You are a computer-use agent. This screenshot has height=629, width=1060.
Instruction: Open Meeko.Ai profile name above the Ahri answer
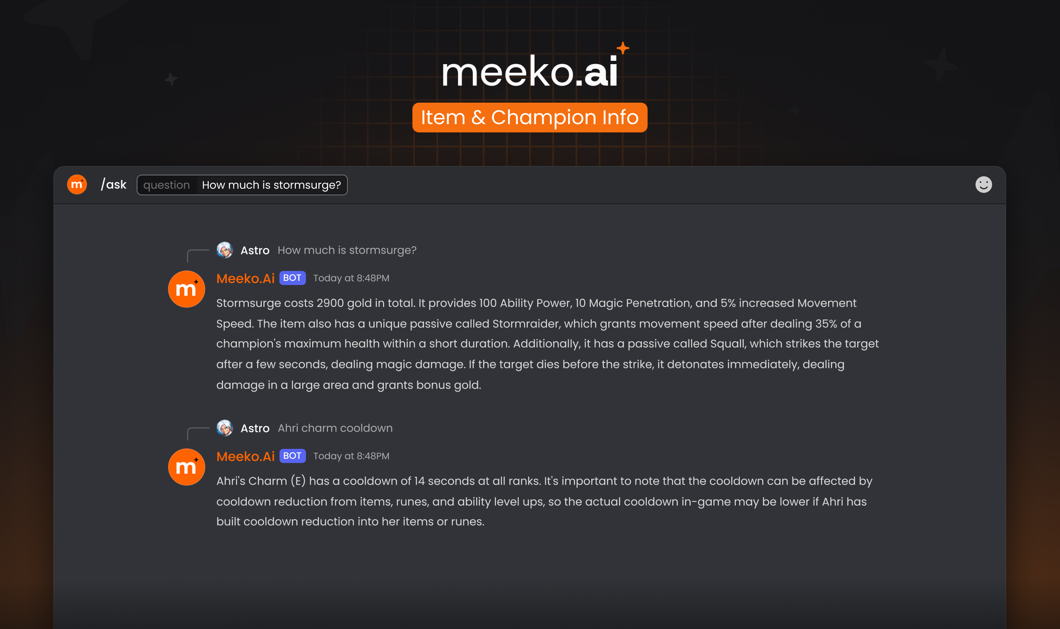(246, 456)
